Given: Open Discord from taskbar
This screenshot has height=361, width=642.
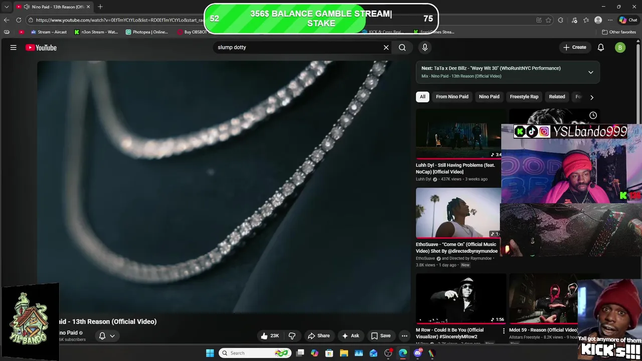Looking at the screenshot, I should (418, 353).
